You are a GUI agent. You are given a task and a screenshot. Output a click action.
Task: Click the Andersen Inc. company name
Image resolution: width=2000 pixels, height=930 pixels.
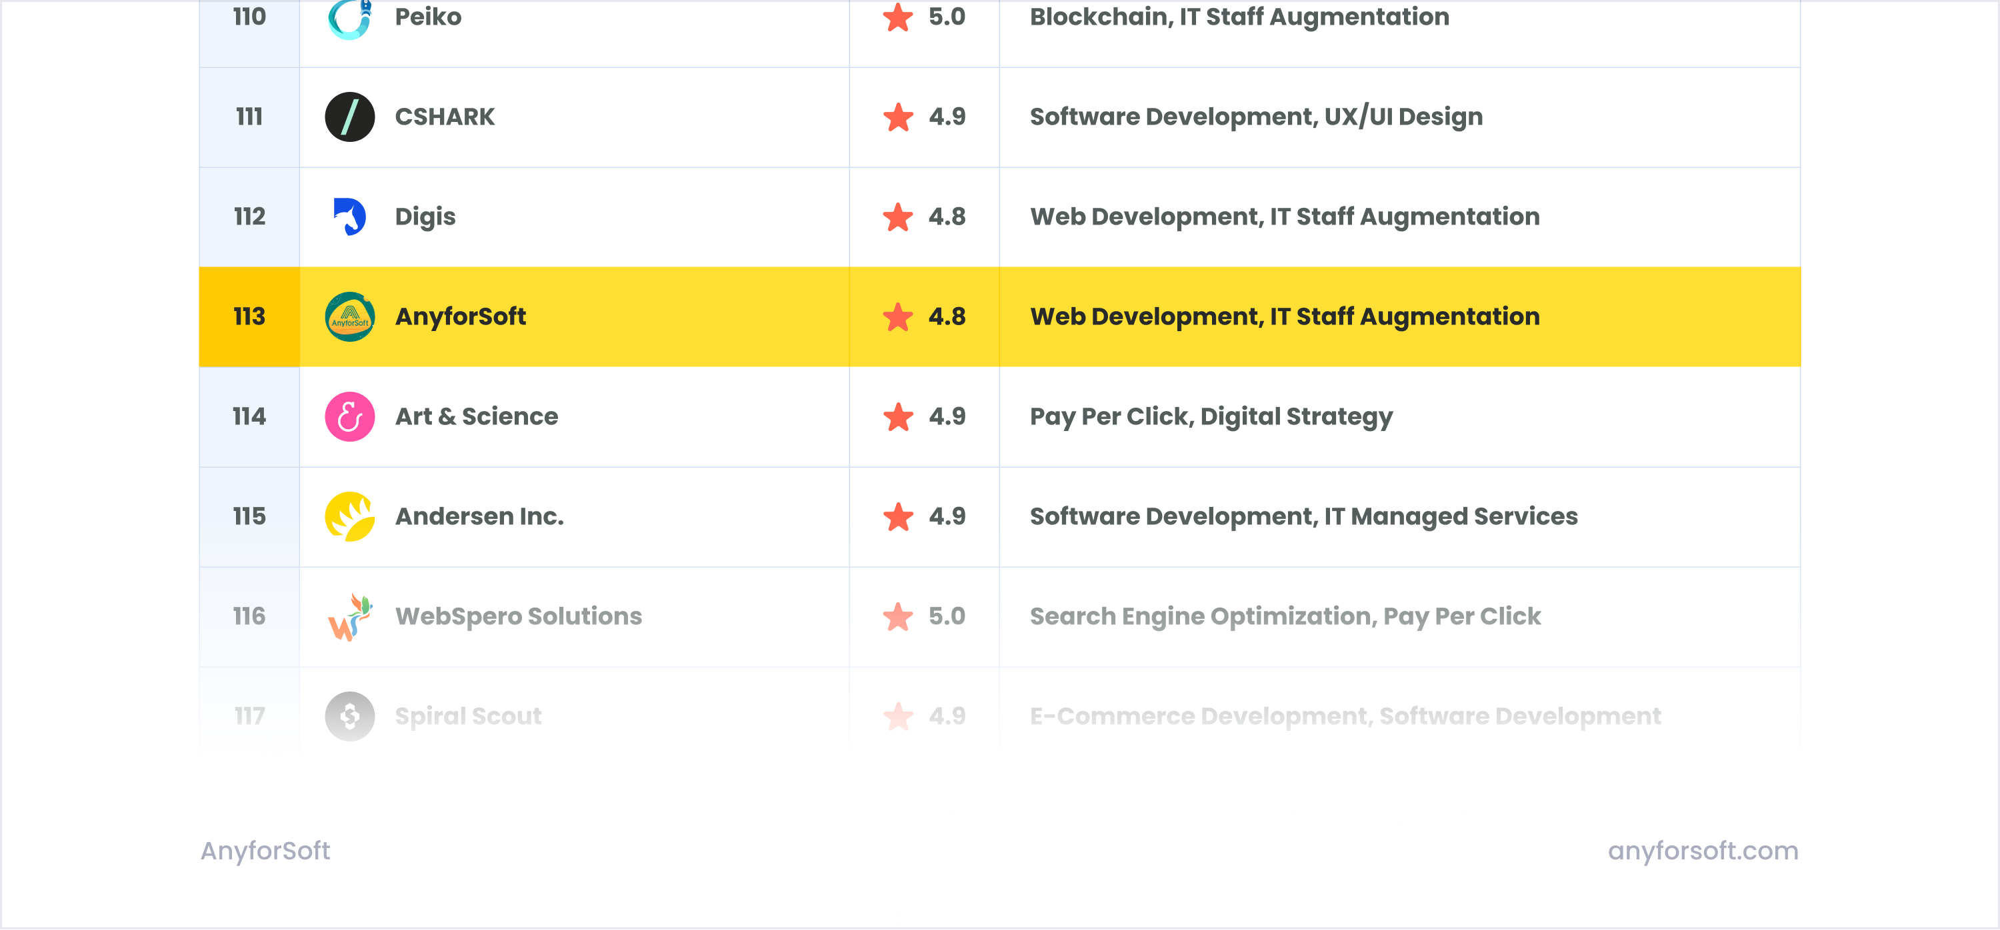click(x=479, y=516)
